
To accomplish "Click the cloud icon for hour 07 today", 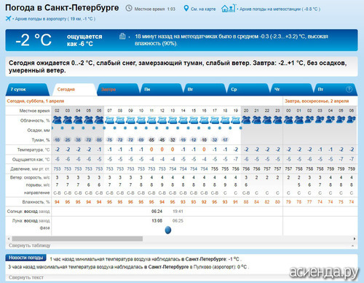I will [x=110, y=120].
